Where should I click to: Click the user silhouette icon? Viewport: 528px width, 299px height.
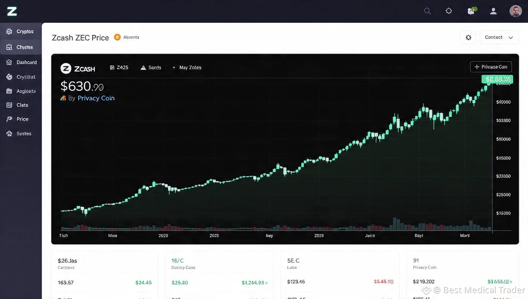tap(494, 11)
